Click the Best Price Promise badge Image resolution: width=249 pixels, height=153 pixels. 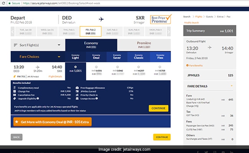point(161,20)
